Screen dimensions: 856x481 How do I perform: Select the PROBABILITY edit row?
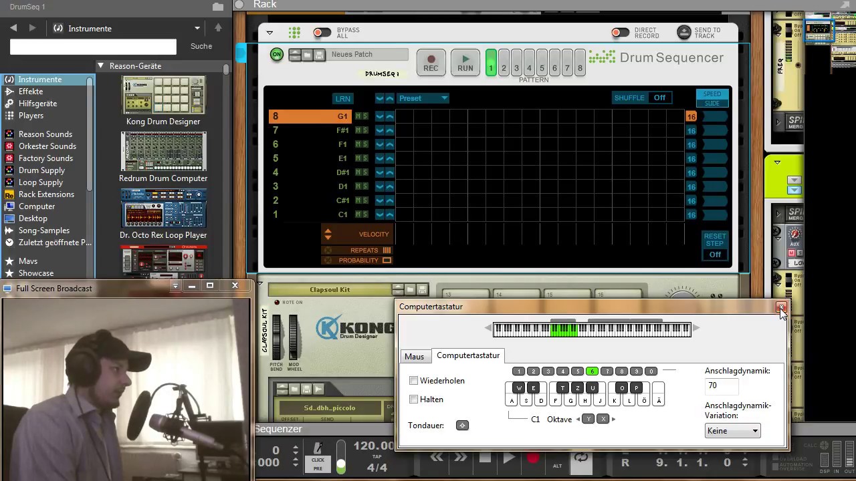(357, 261)
